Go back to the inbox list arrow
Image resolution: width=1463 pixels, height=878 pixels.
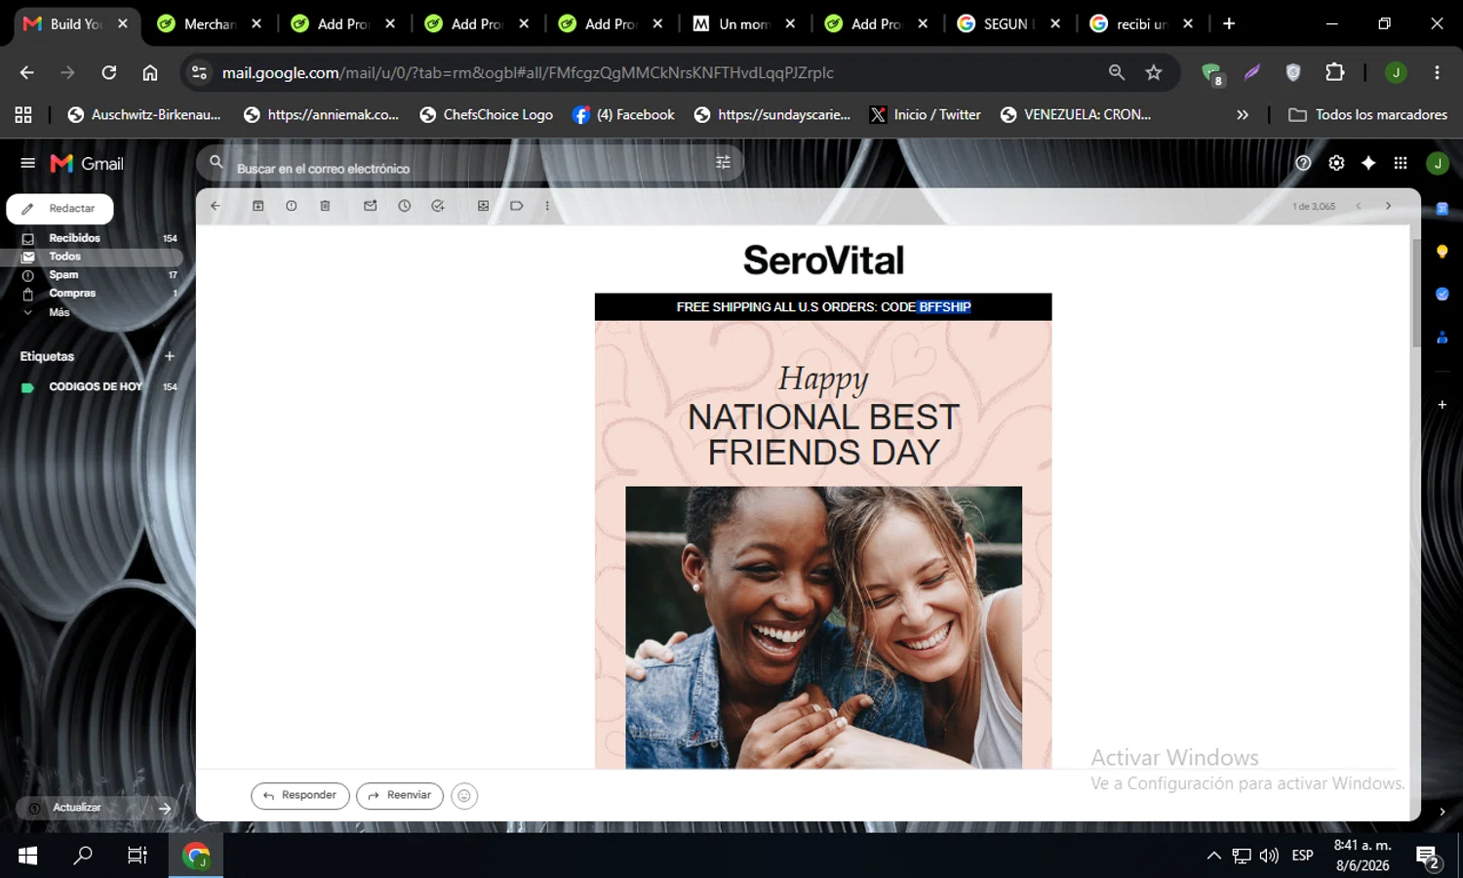[216, 206]
